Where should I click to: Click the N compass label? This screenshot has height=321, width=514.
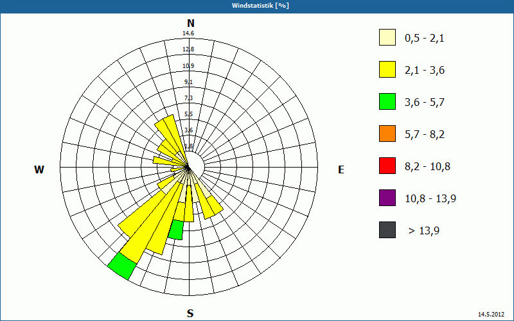[190, 23]
